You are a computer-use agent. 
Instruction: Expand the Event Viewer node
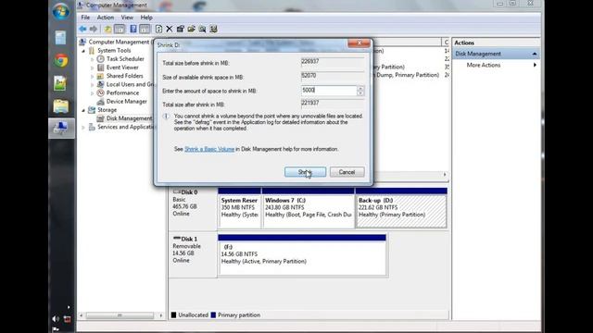tap(93, 68)
